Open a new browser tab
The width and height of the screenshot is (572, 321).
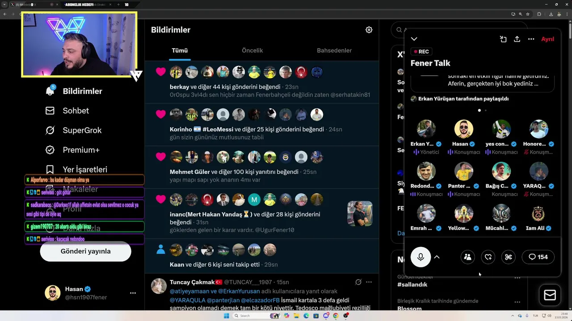coord(118,4)
